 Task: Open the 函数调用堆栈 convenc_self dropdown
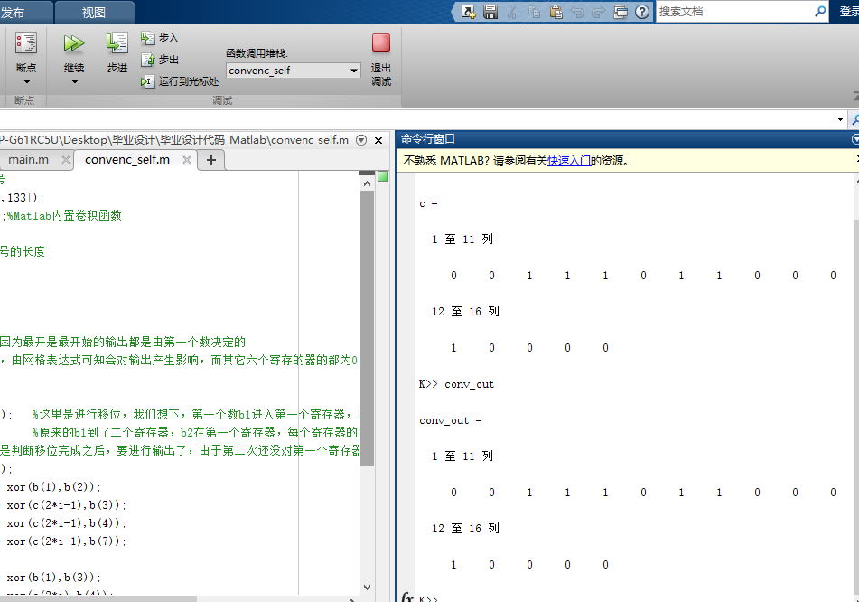(x=355, y=70)
